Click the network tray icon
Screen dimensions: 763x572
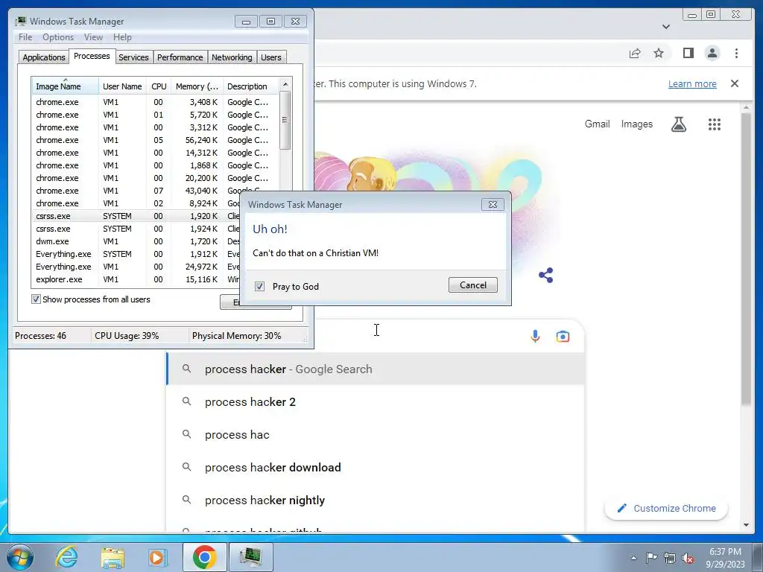[x=670, y=558]
